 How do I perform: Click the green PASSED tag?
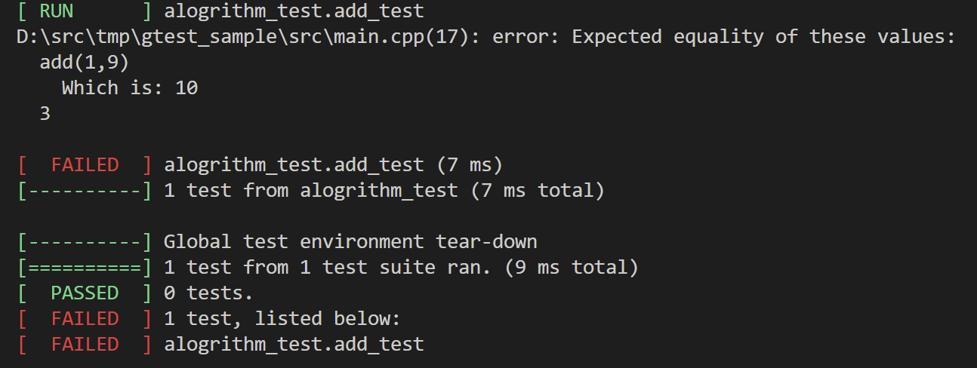click(85, 293)
